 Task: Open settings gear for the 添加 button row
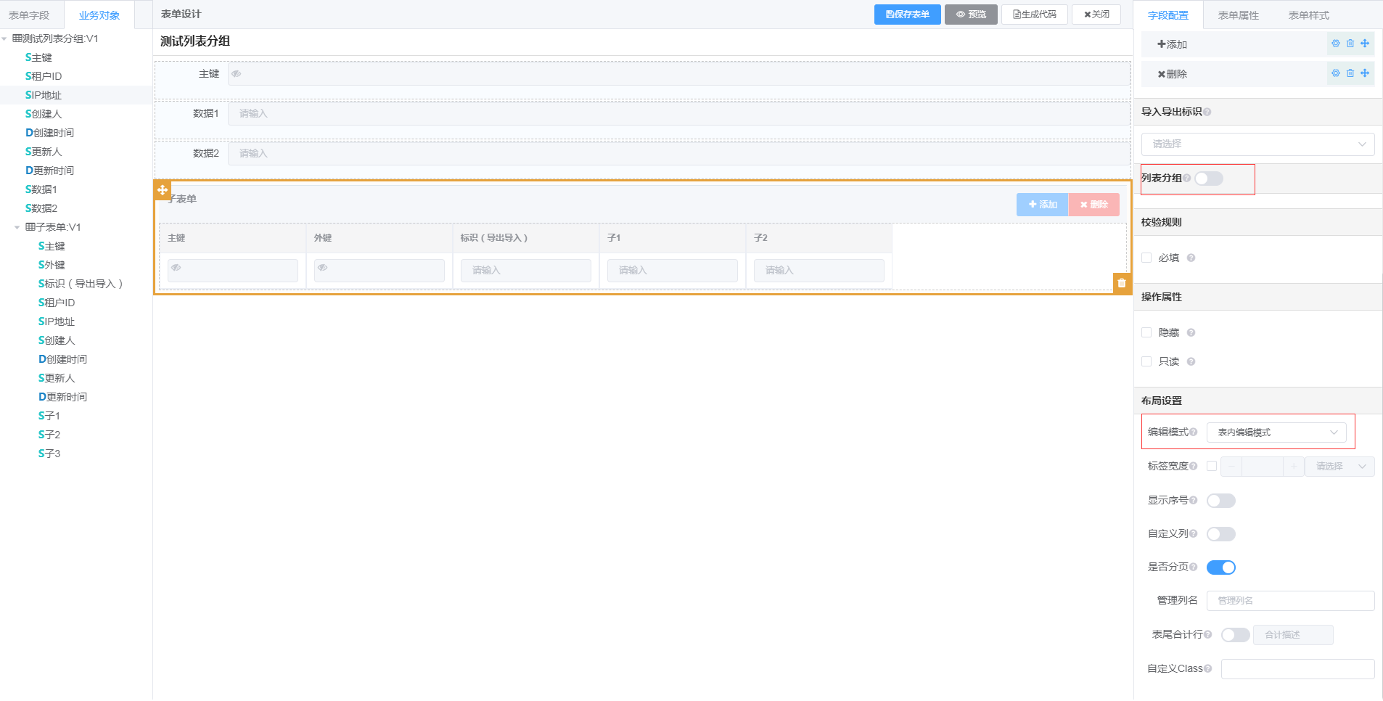[1335, 44]
